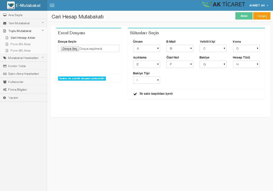Click the Firma Bilgileri gears icon
Screen dimensions: 273x191
[5, 90]
